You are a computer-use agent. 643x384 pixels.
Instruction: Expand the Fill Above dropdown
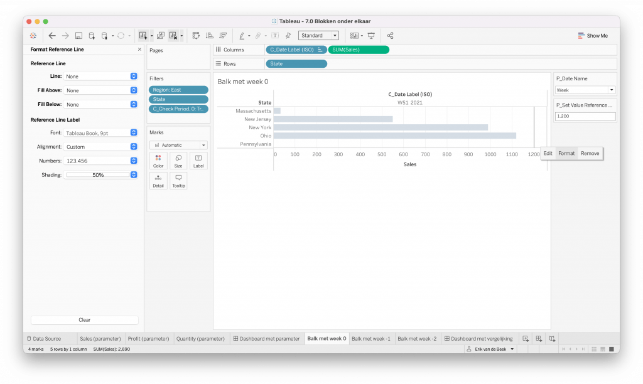pyautogui.click(x=100, y=90)
